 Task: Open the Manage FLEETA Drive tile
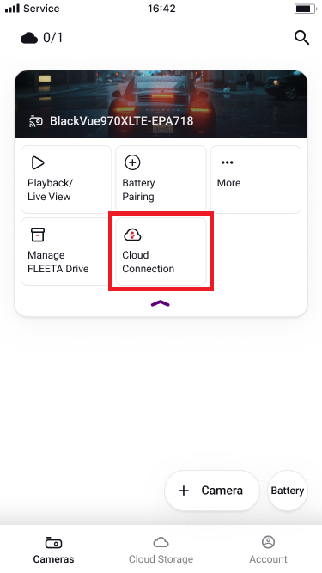click(x=65, y=252)
